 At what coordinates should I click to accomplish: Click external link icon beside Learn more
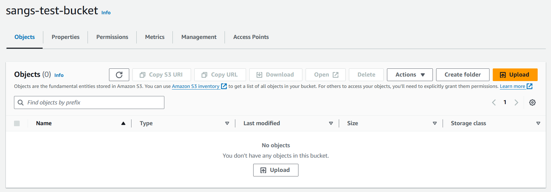[530, 86]
